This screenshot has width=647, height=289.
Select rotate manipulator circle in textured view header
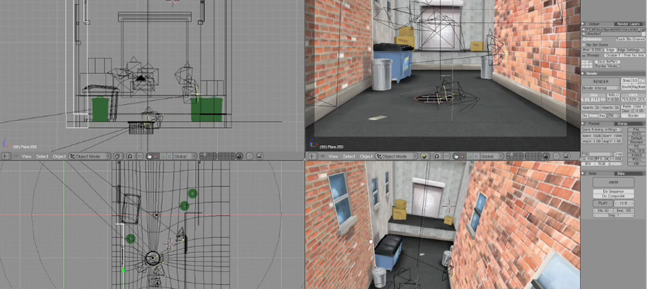[470, 156]
